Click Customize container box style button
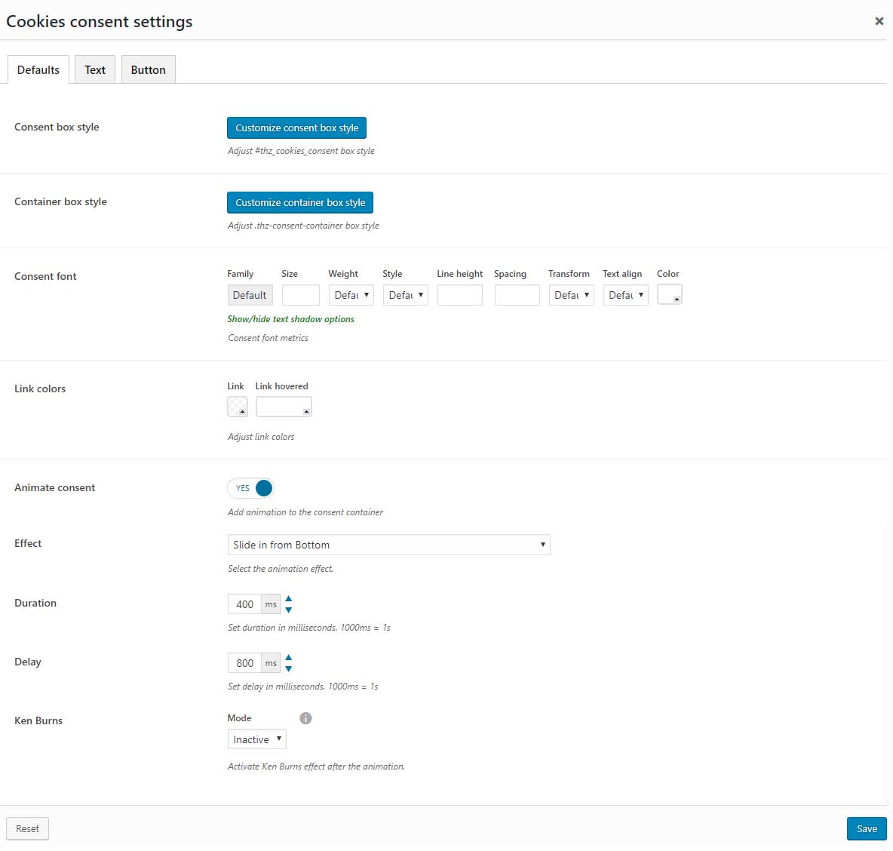Viewport: 893px width, 851px height. pyautogui.click(x=300, y=202)
